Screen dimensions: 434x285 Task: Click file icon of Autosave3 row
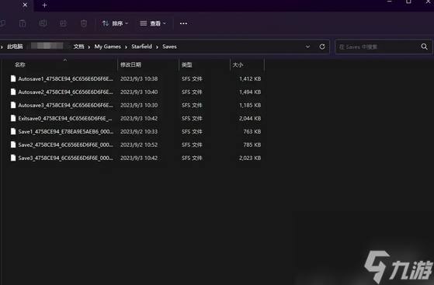tap(13, 105)
